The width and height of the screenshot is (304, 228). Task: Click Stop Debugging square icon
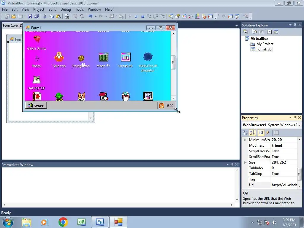click(143, 17)
